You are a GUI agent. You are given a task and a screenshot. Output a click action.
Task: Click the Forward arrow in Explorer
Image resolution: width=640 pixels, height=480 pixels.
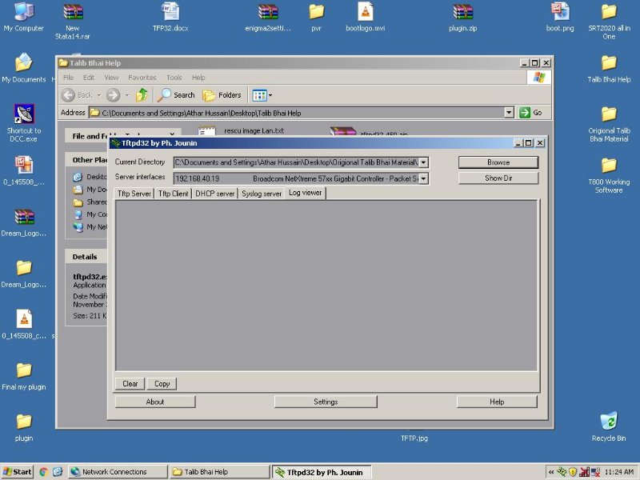(114, 95)
